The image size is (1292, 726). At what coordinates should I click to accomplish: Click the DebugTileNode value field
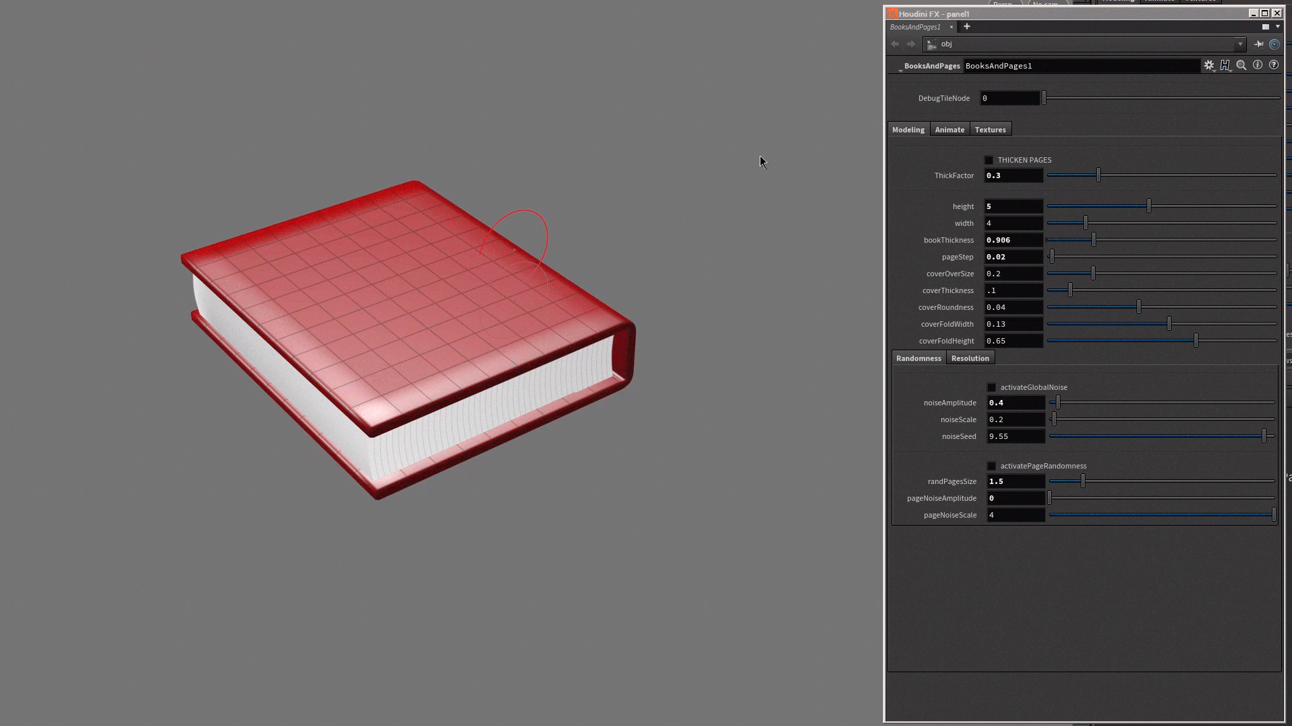click(x=1010, y=98)
